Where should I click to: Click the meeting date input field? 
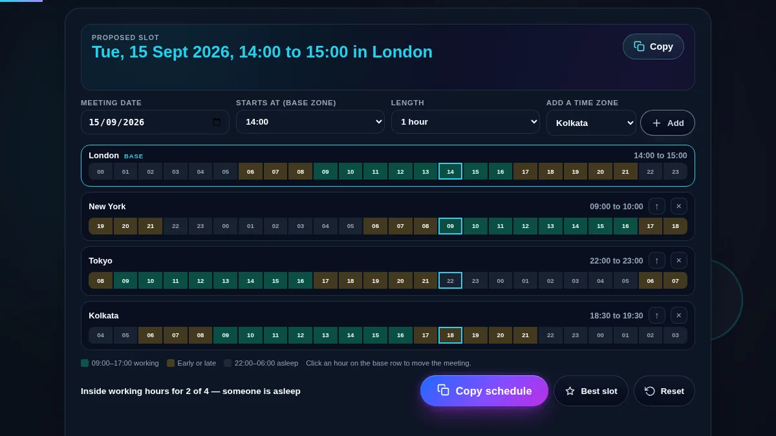[155, 122]
